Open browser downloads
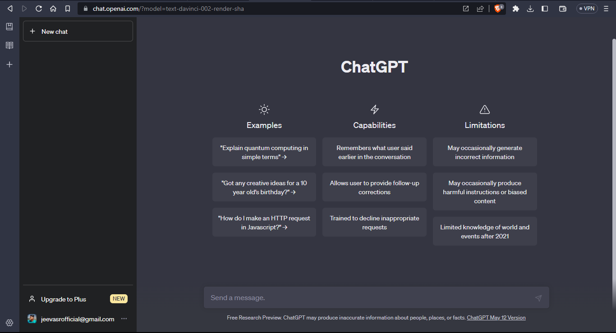This screenshot has height=333, width=616. [530, 9]
